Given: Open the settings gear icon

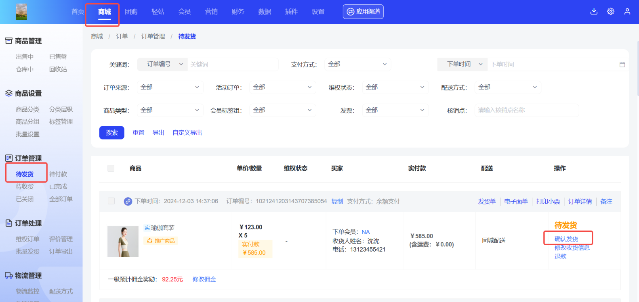Looking at the screenshot, I should 610,11.
